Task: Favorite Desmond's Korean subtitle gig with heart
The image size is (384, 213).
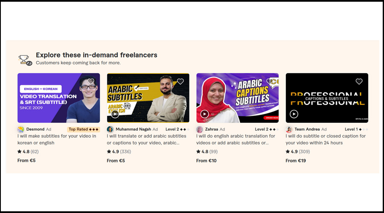Action: (x=90, y=81)
